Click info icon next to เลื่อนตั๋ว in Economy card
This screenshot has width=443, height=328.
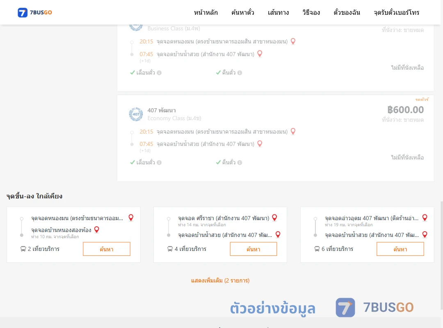pyautogui.click(x=159, y=162)
